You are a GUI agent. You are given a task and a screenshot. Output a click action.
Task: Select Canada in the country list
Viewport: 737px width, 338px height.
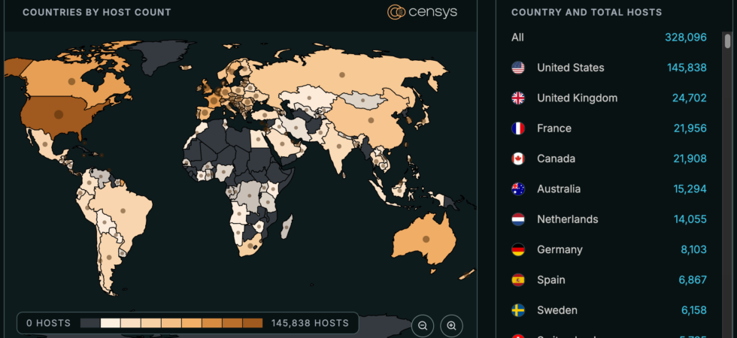(x=609, y=158)
